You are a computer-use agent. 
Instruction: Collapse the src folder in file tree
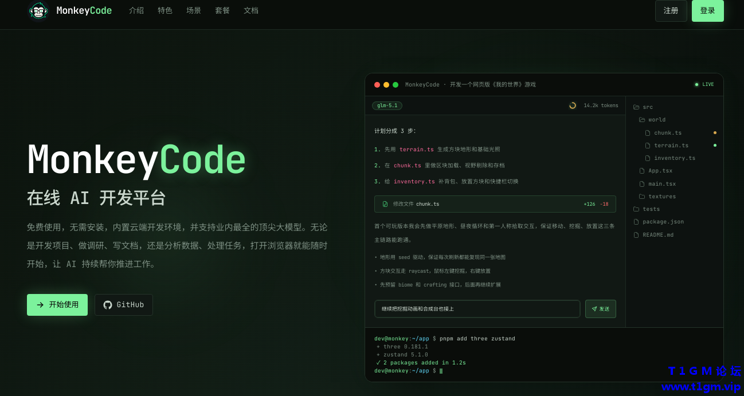(x=643, y=107)
